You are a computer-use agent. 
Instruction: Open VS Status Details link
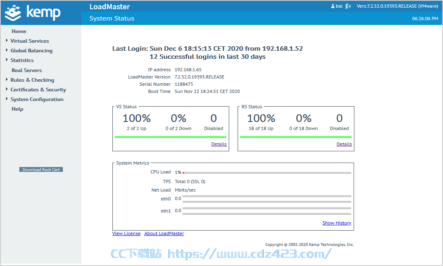tap(219, 144)
